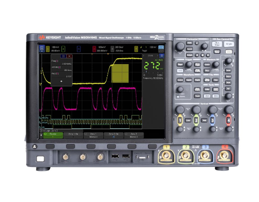Image resolution: width=259 pixels, height=202 pixels.
Task: Open the Zone 1 Intersect softkey selector
Action: pos(93,135)
